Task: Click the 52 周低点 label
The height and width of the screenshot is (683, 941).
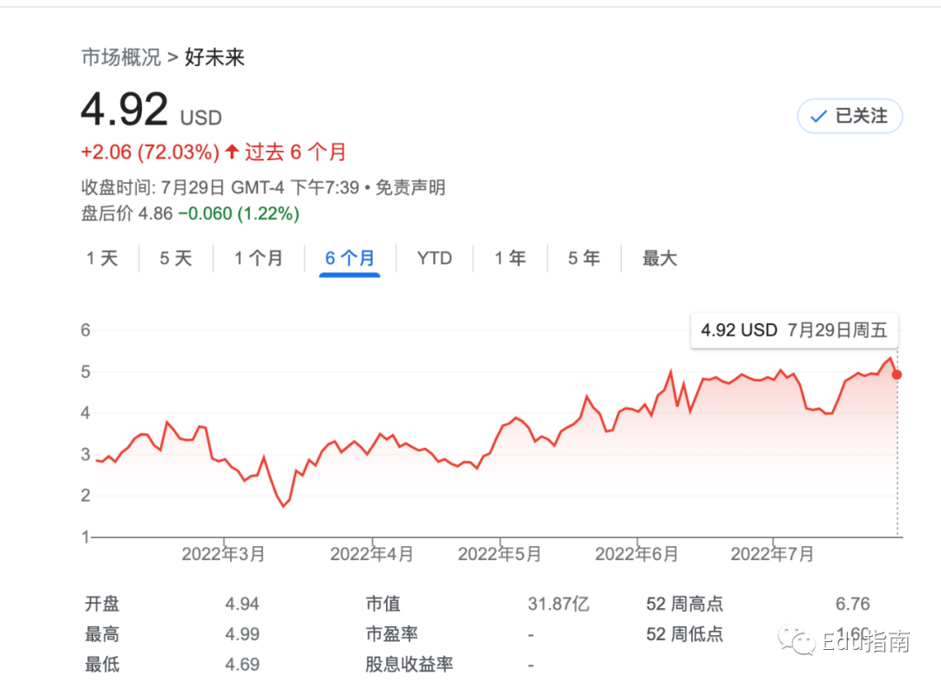Action: pyautogui.click(x=685, y=634)
